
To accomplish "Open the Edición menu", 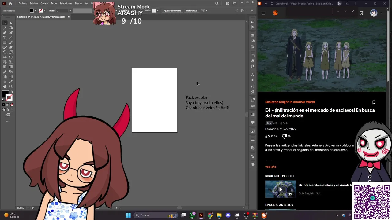I will click(x=34, y=3).
